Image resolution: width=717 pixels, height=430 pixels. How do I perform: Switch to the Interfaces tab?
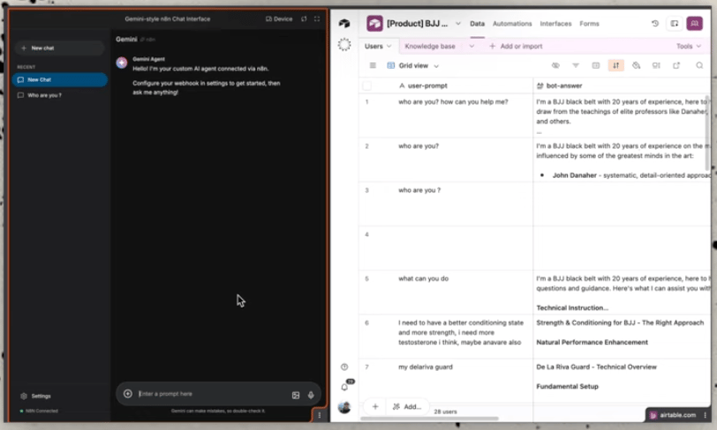555,23
